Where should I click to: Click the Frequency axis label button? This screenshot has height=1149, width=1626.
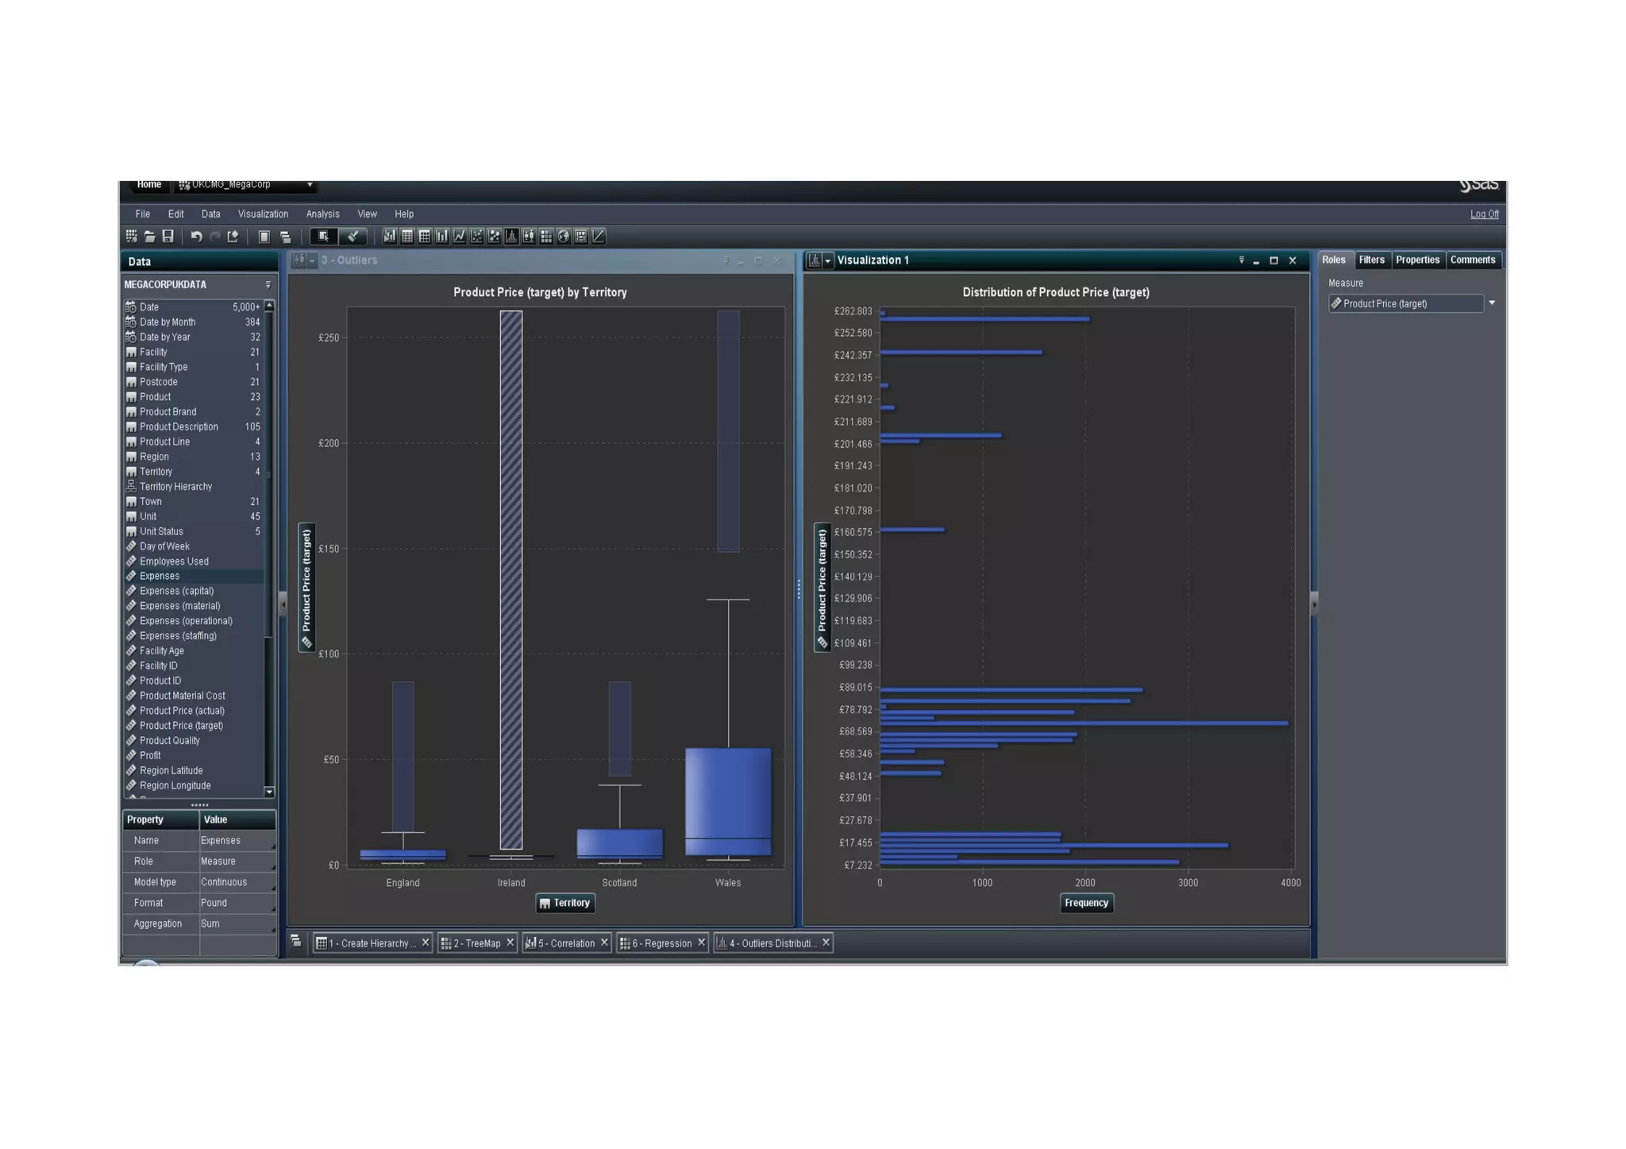(1085, 904)
